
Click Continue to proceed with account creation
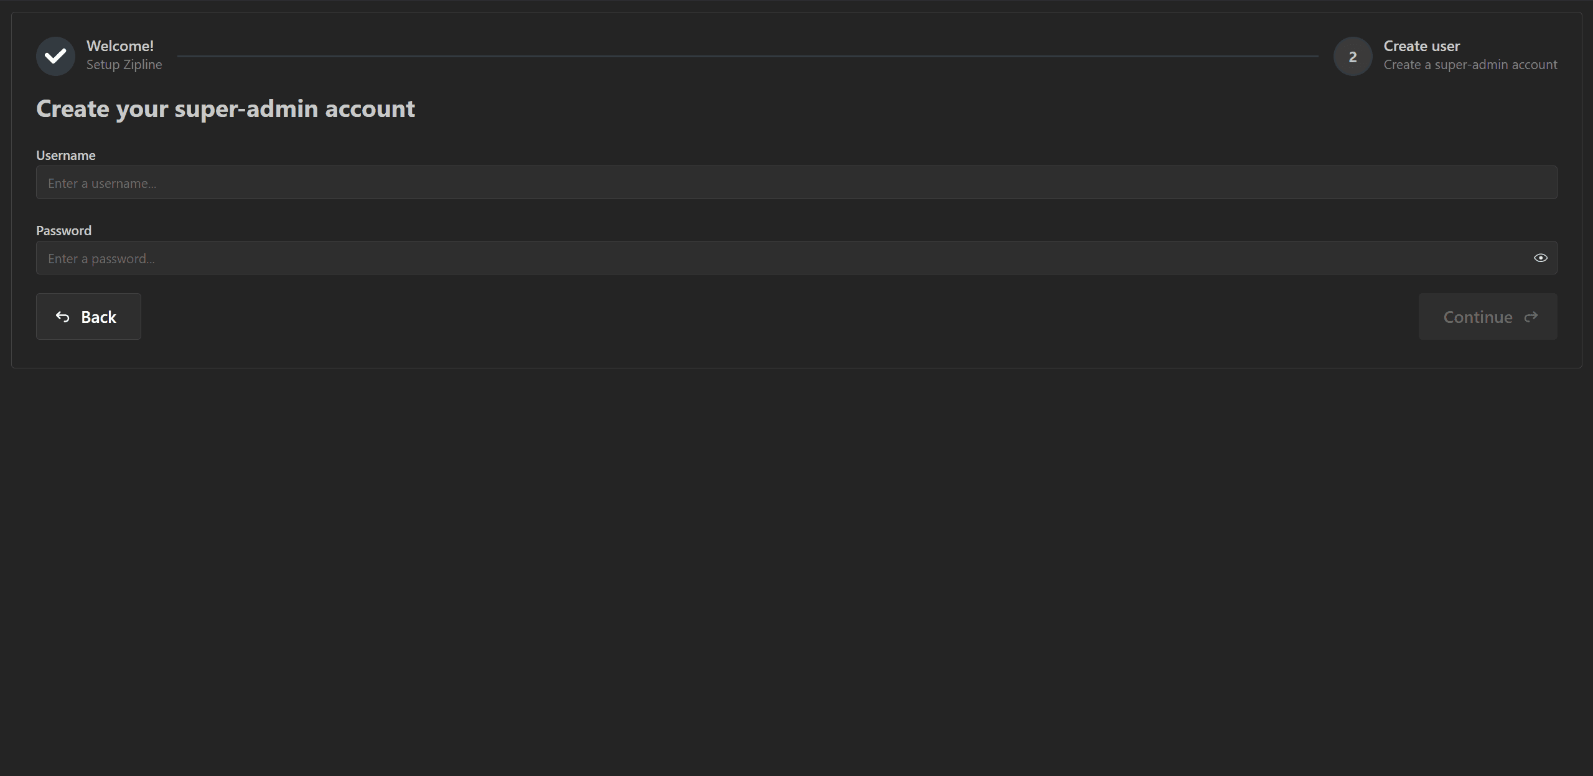(x=1487, y=316)
